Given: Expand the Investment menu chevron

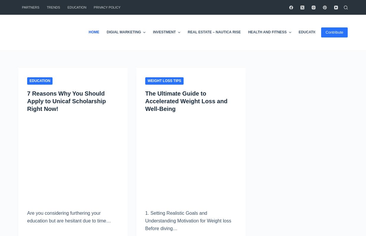Looking at the screenshot, I should pyautogui.click(x=179, y=32).
